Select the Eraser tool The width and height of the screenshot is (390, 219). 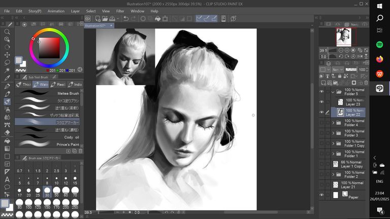(7, 132)
